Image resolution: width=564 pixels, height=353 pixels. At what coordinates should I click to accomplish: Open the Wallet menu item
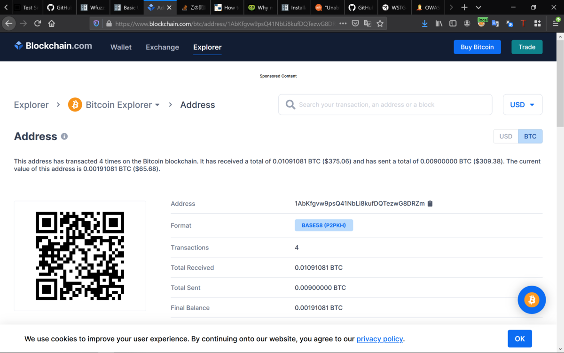pos(121,47)
